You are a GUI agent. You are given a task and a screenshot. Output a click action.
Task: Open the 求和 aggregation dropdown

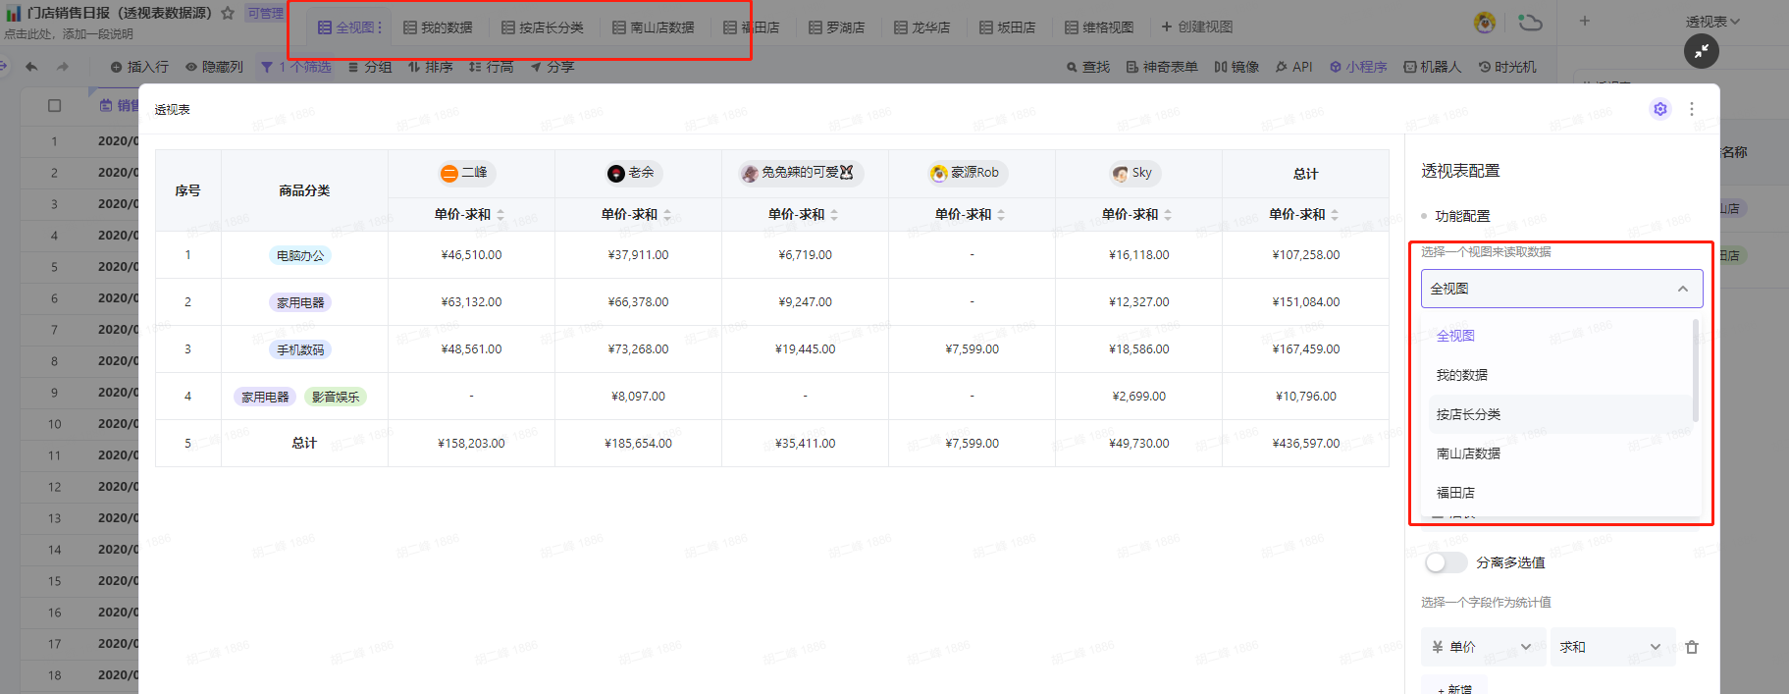click(1610, 647)
